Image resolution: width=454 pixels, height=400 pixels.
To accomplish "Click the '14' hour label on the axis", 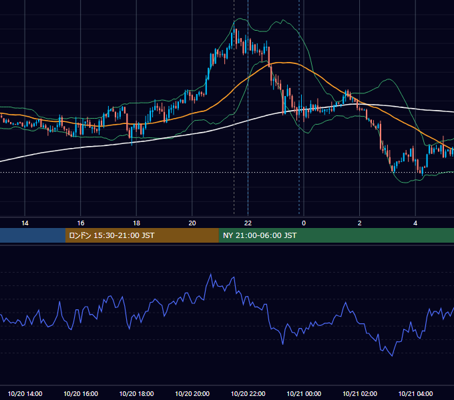I will coord(25,223).
